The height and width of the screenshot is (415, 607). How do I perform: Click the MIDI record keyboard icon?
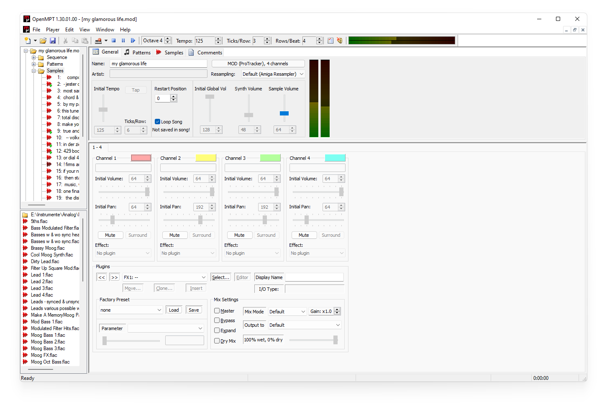tap(98, 41)
